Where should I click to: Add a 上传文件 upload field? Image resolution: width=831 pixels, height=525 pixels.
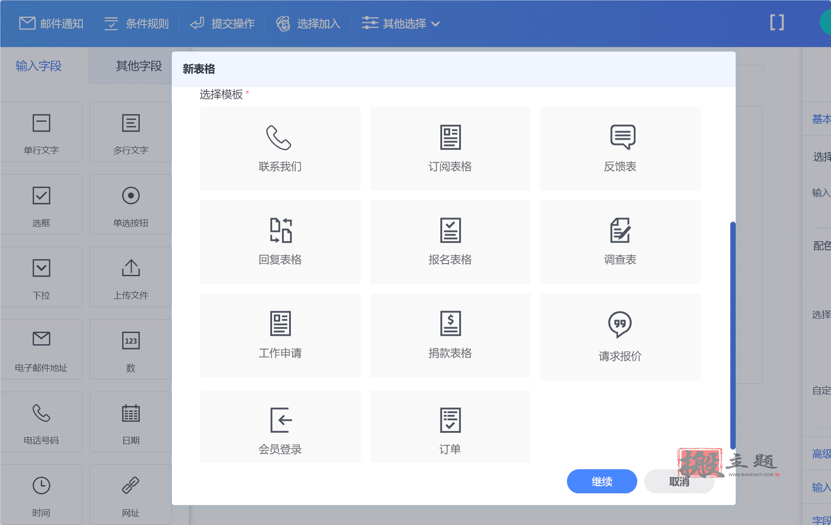pyautogui.click(x=131, y=277)
